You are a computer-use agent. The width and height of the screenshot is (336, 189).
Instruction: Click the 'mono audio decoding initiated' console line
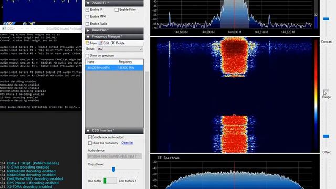click(x=40, y=107)
